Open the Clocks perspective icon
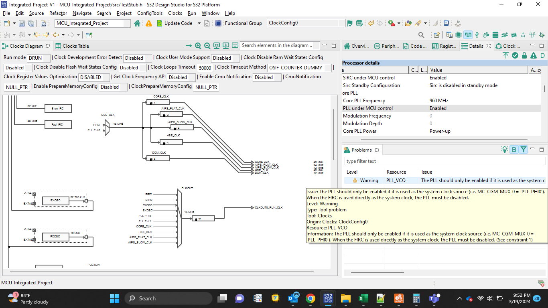This screenshot has width=548, height=308. tap(468, 35)
